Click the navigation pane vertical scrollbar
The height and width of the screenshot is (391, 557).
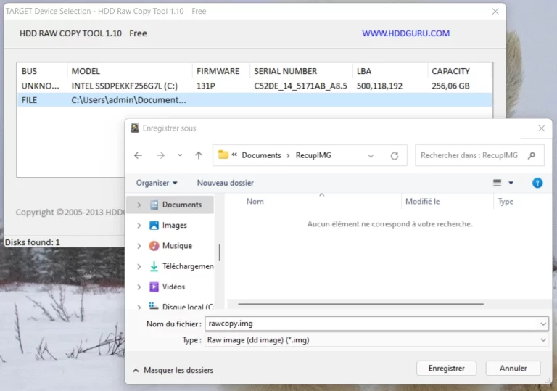point(220,252)
